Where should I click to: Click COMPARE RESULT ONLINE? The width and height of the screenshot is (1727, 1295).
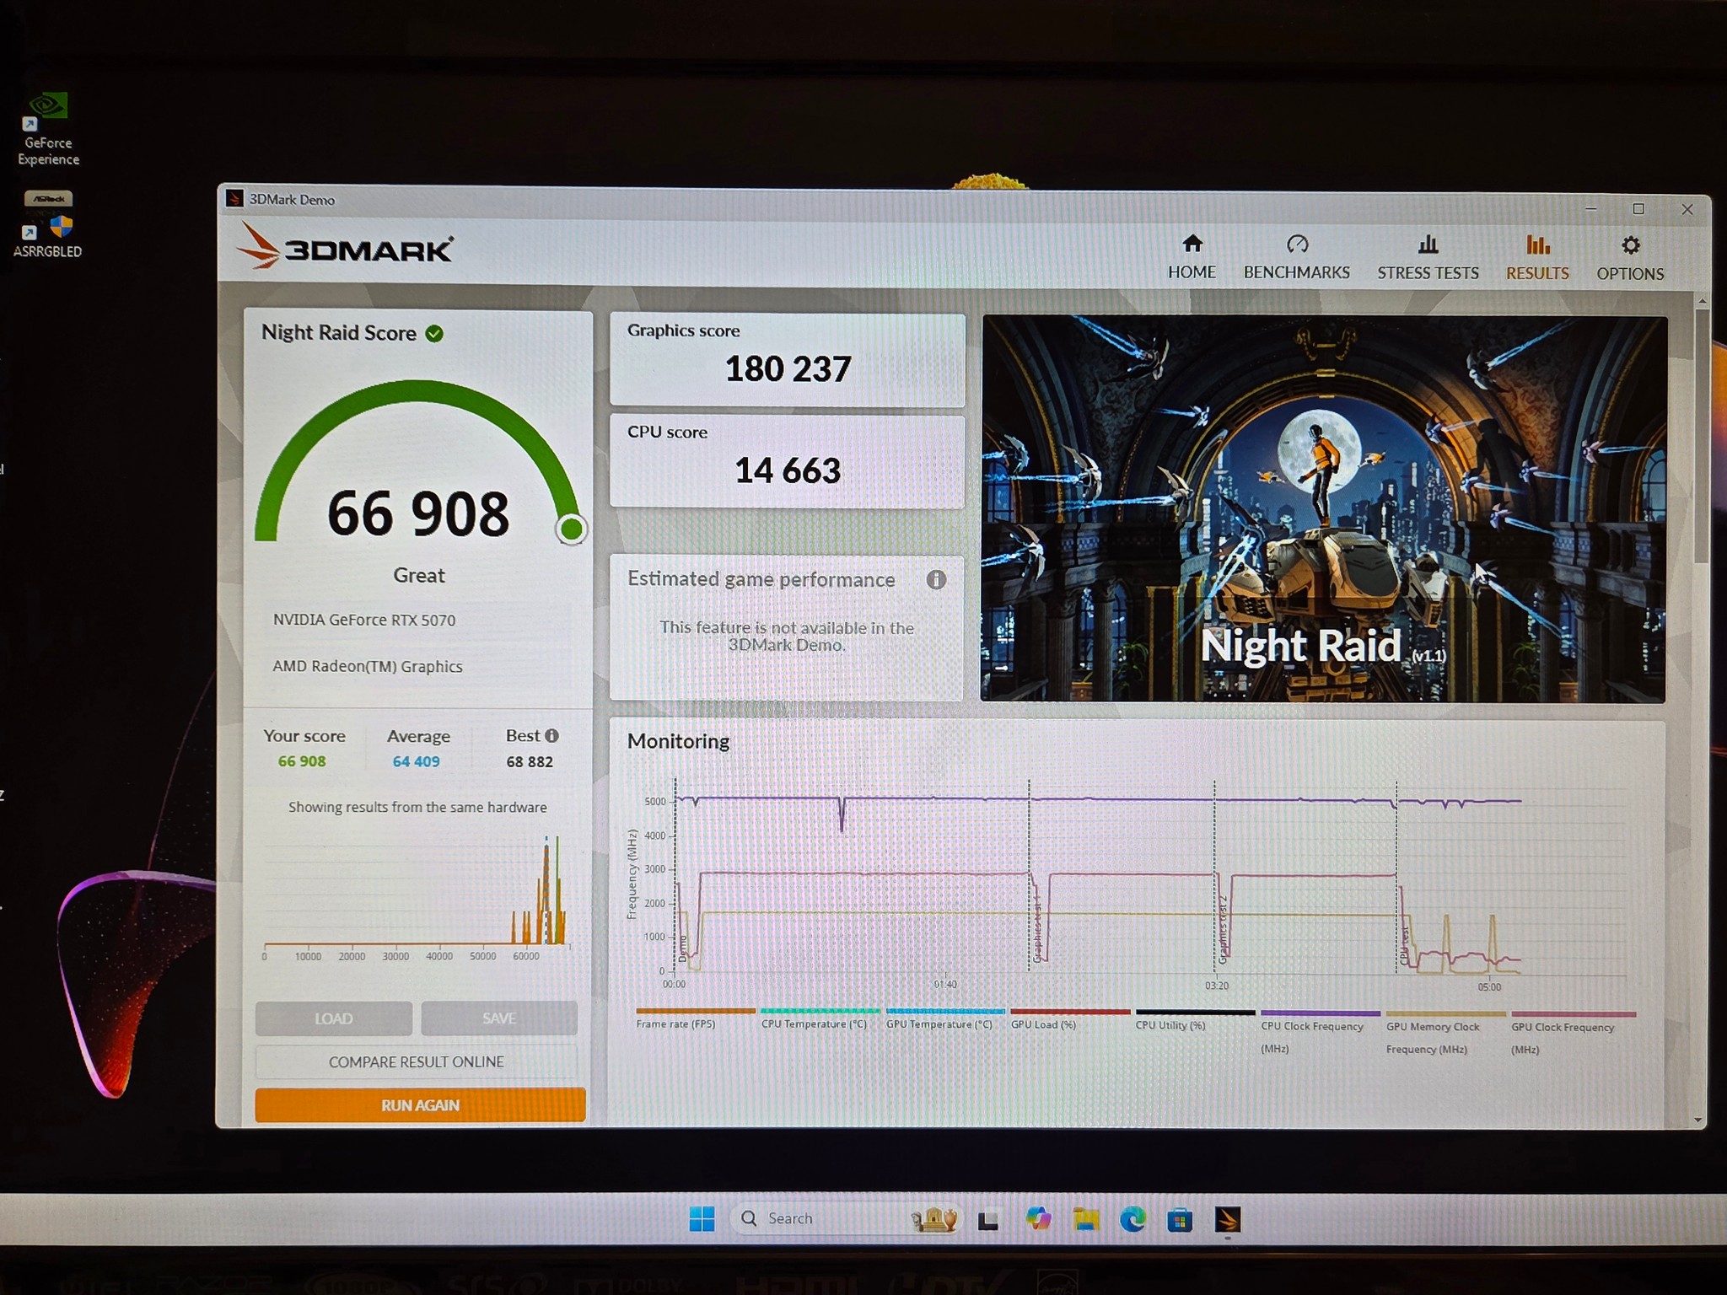(x=417, y=1062)
